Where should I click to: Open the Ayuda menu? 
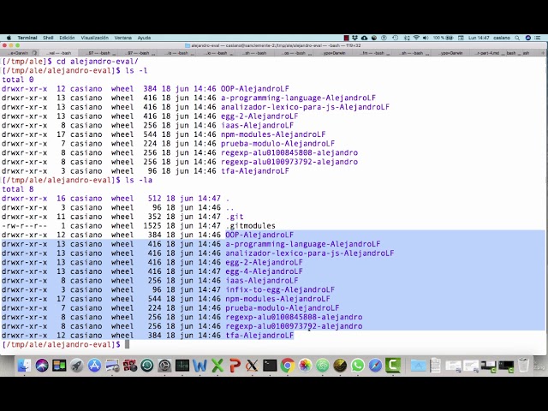(144, 38)
